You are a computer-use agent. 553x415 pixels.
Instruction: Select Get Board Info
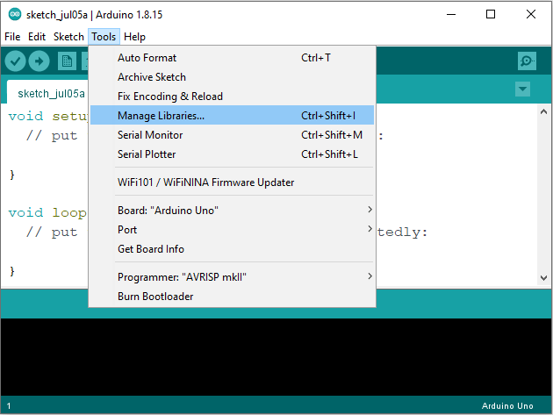[x=232, y=249]
